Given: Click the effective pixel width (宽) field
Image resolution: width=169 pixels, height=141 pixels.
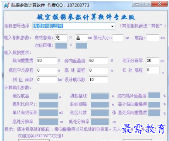Looking at the screenshot, I should (x=61, y=38).
